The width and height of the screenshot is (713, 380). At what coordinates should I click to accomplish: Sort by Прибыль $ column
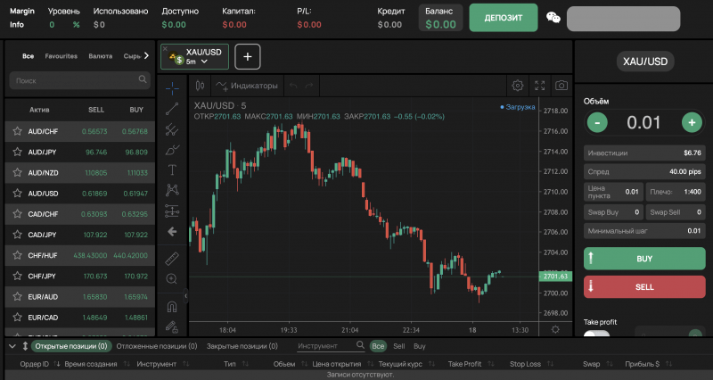click(642, 364)
